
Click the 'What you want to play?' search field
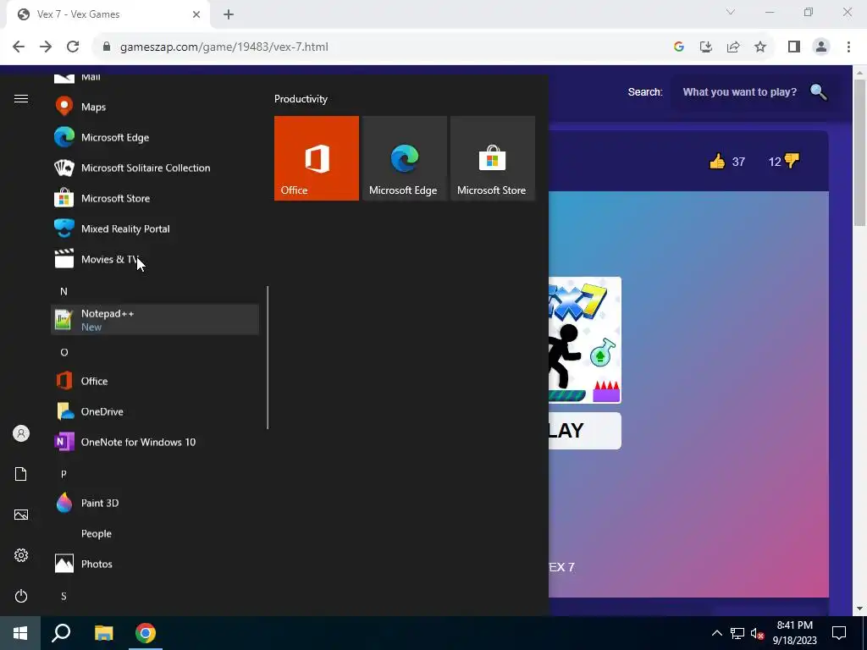tap(739, 92)
